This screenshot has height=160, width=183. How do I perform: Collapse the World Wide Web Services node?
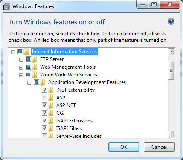pyautogui.click(x=21, y=75)
